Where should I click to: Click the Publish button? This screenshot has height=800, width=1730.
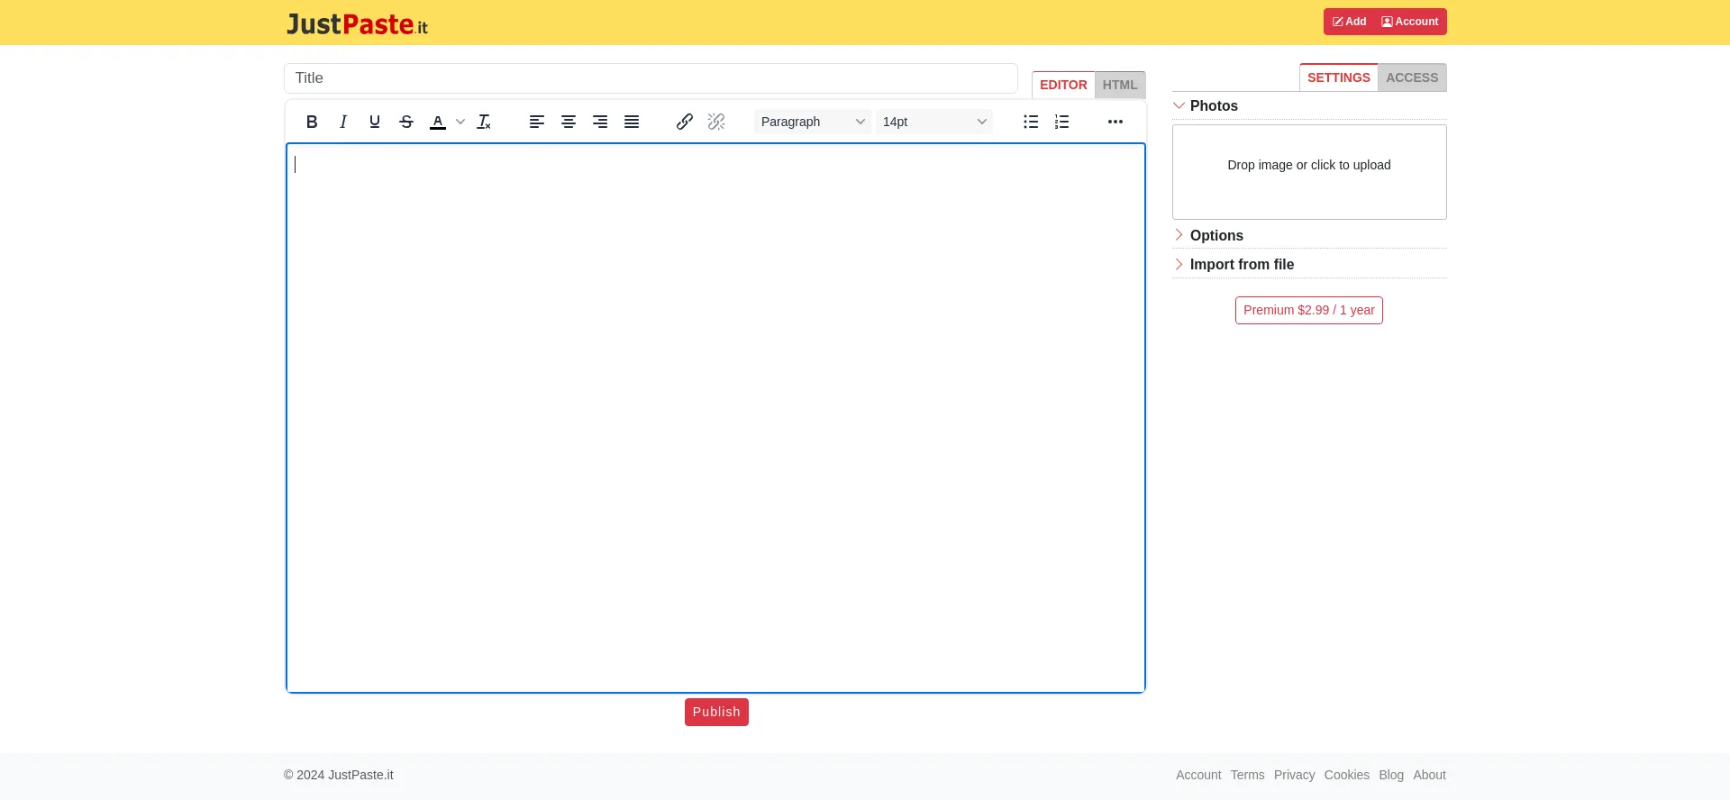(x=716, y=712)
